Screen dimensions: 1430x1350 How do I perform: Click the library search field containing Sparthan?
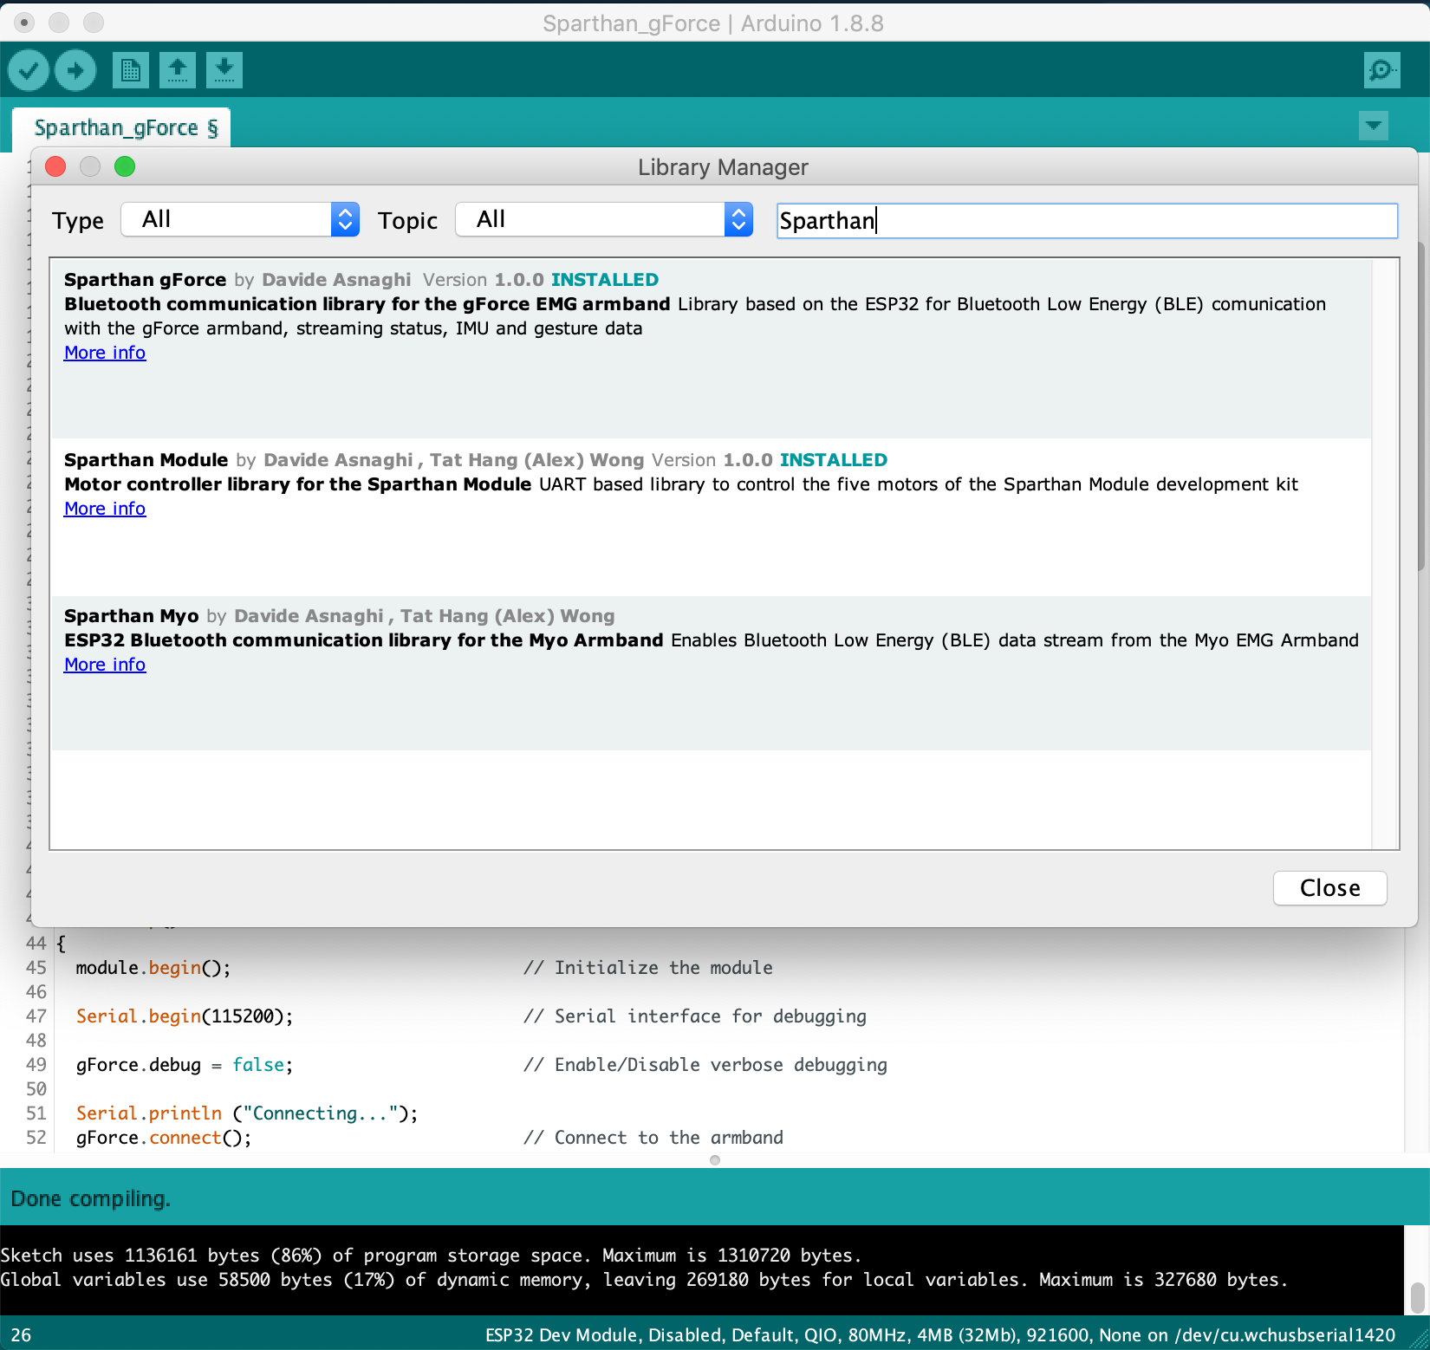point(1087,221)
